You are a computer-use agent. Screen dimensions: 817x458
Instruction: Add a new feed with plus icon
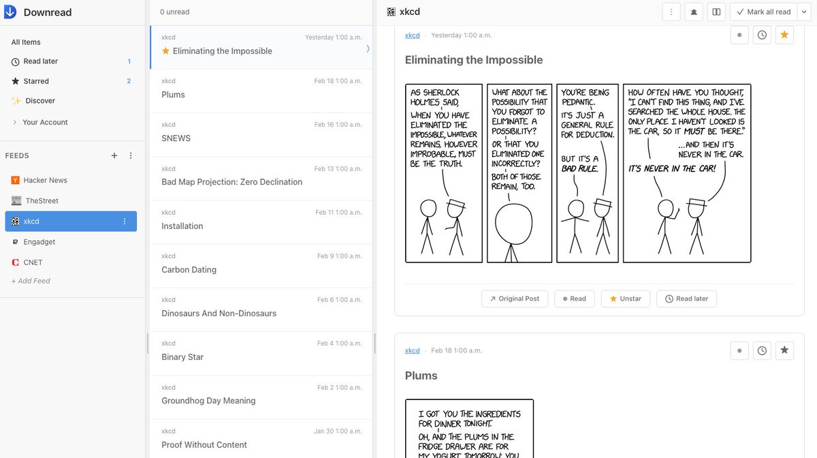click(114, 155)
